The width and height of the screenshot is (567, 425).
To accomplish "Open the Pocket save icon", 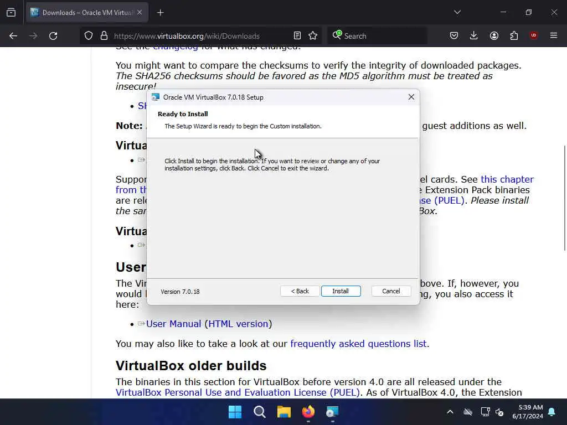I will tap(454, 35).
